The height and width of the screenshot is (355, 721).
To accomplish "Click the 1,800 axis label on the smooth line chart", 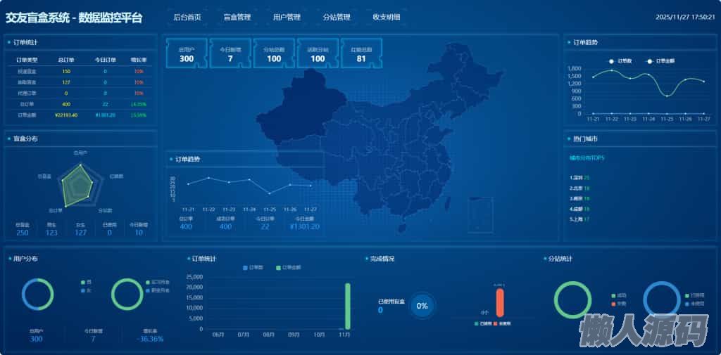I will click(x=575, y=68).
